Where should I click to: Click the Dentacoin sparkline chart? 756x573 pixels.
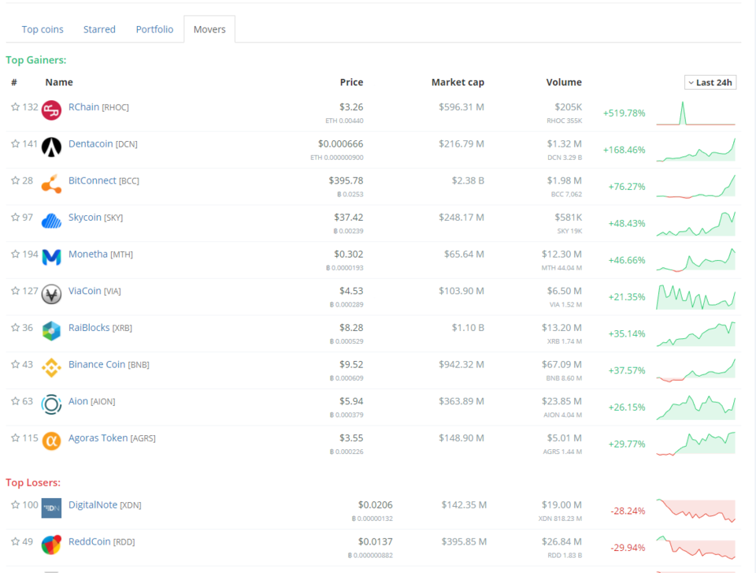[x=695, y=150]
